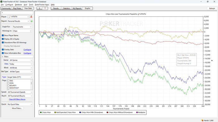218x122 pixels.
Task: Click Clear All Filters Above link
Action: (x=17, y=99)
